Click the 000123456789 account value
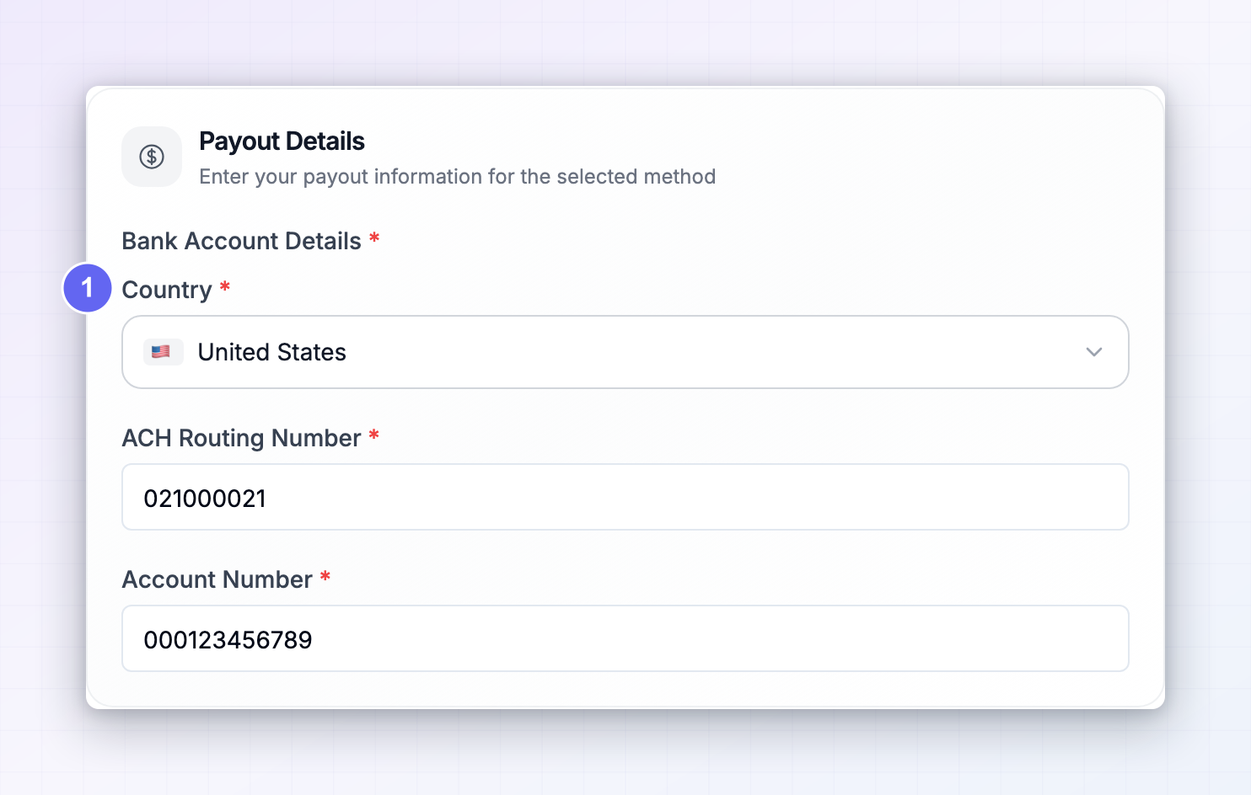1251x795 pixels. pyautogui.click(x=228, y=640)
